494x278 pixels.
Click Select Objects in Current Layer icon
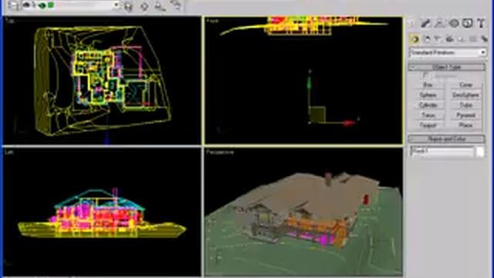(160, 6)
